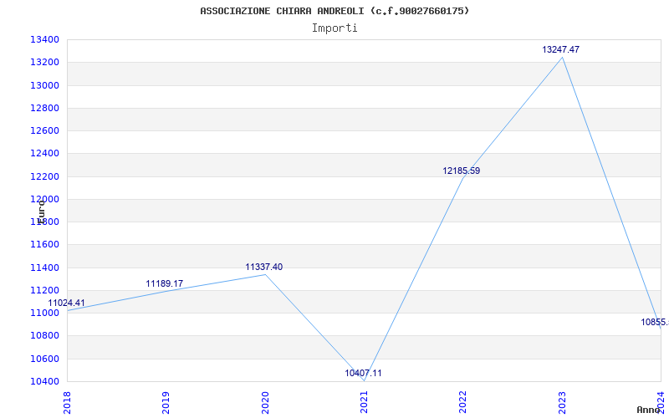Select the data label 11337.40
669x418 pixels.
(263, 267)
